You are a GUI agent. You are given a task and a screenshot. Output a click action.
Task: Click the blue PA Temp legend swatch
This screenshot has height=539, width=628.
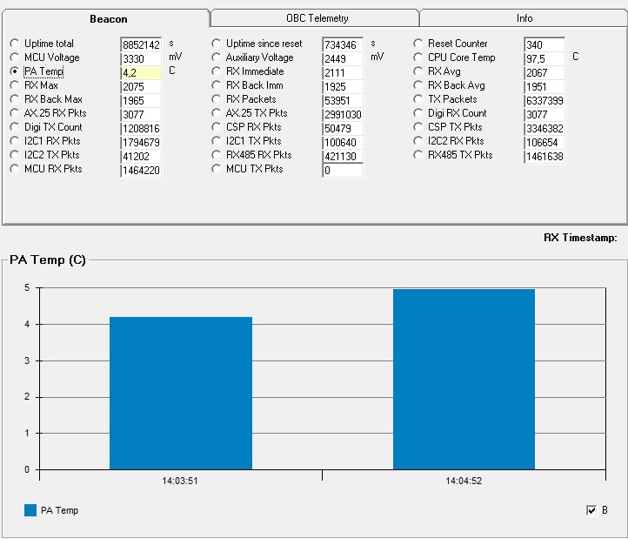tap(30, 510)
